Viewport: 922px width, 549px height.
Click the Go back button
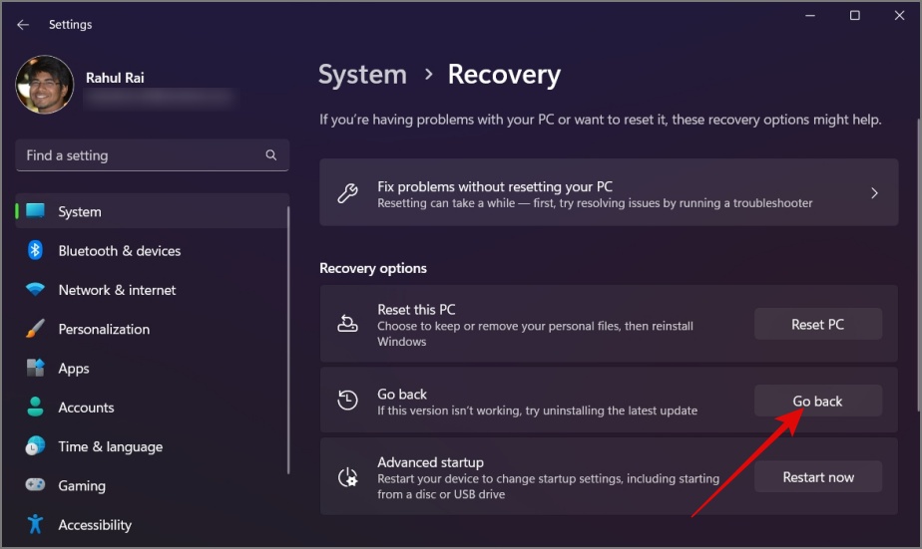pyautogui.click(x=818, y=401)
